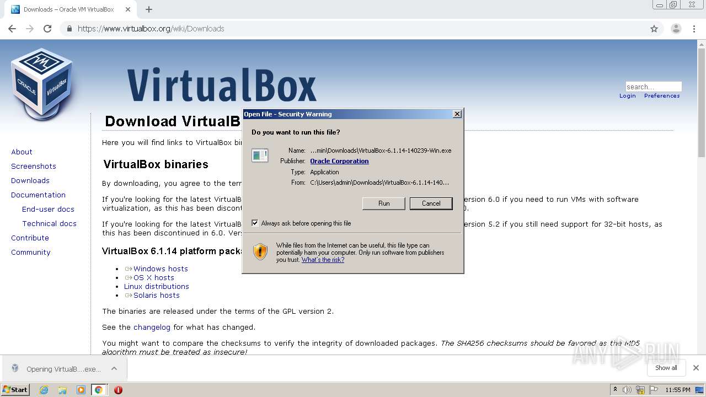706x397 pixels.
Task: Open the Preferences link
Action: tap(662, 96)
